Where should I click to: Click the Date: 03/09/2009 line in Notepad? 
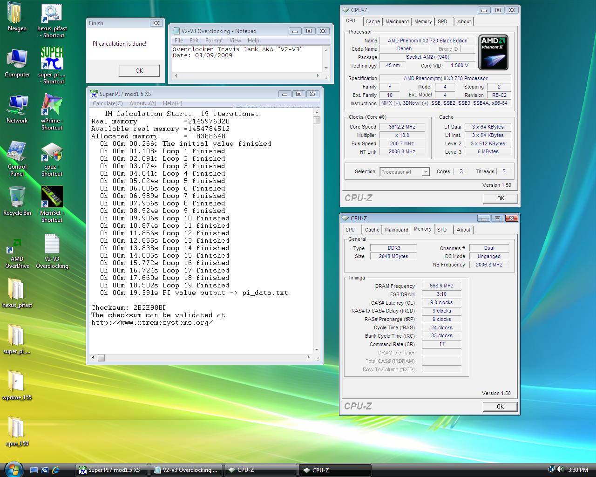coord(203,55)
